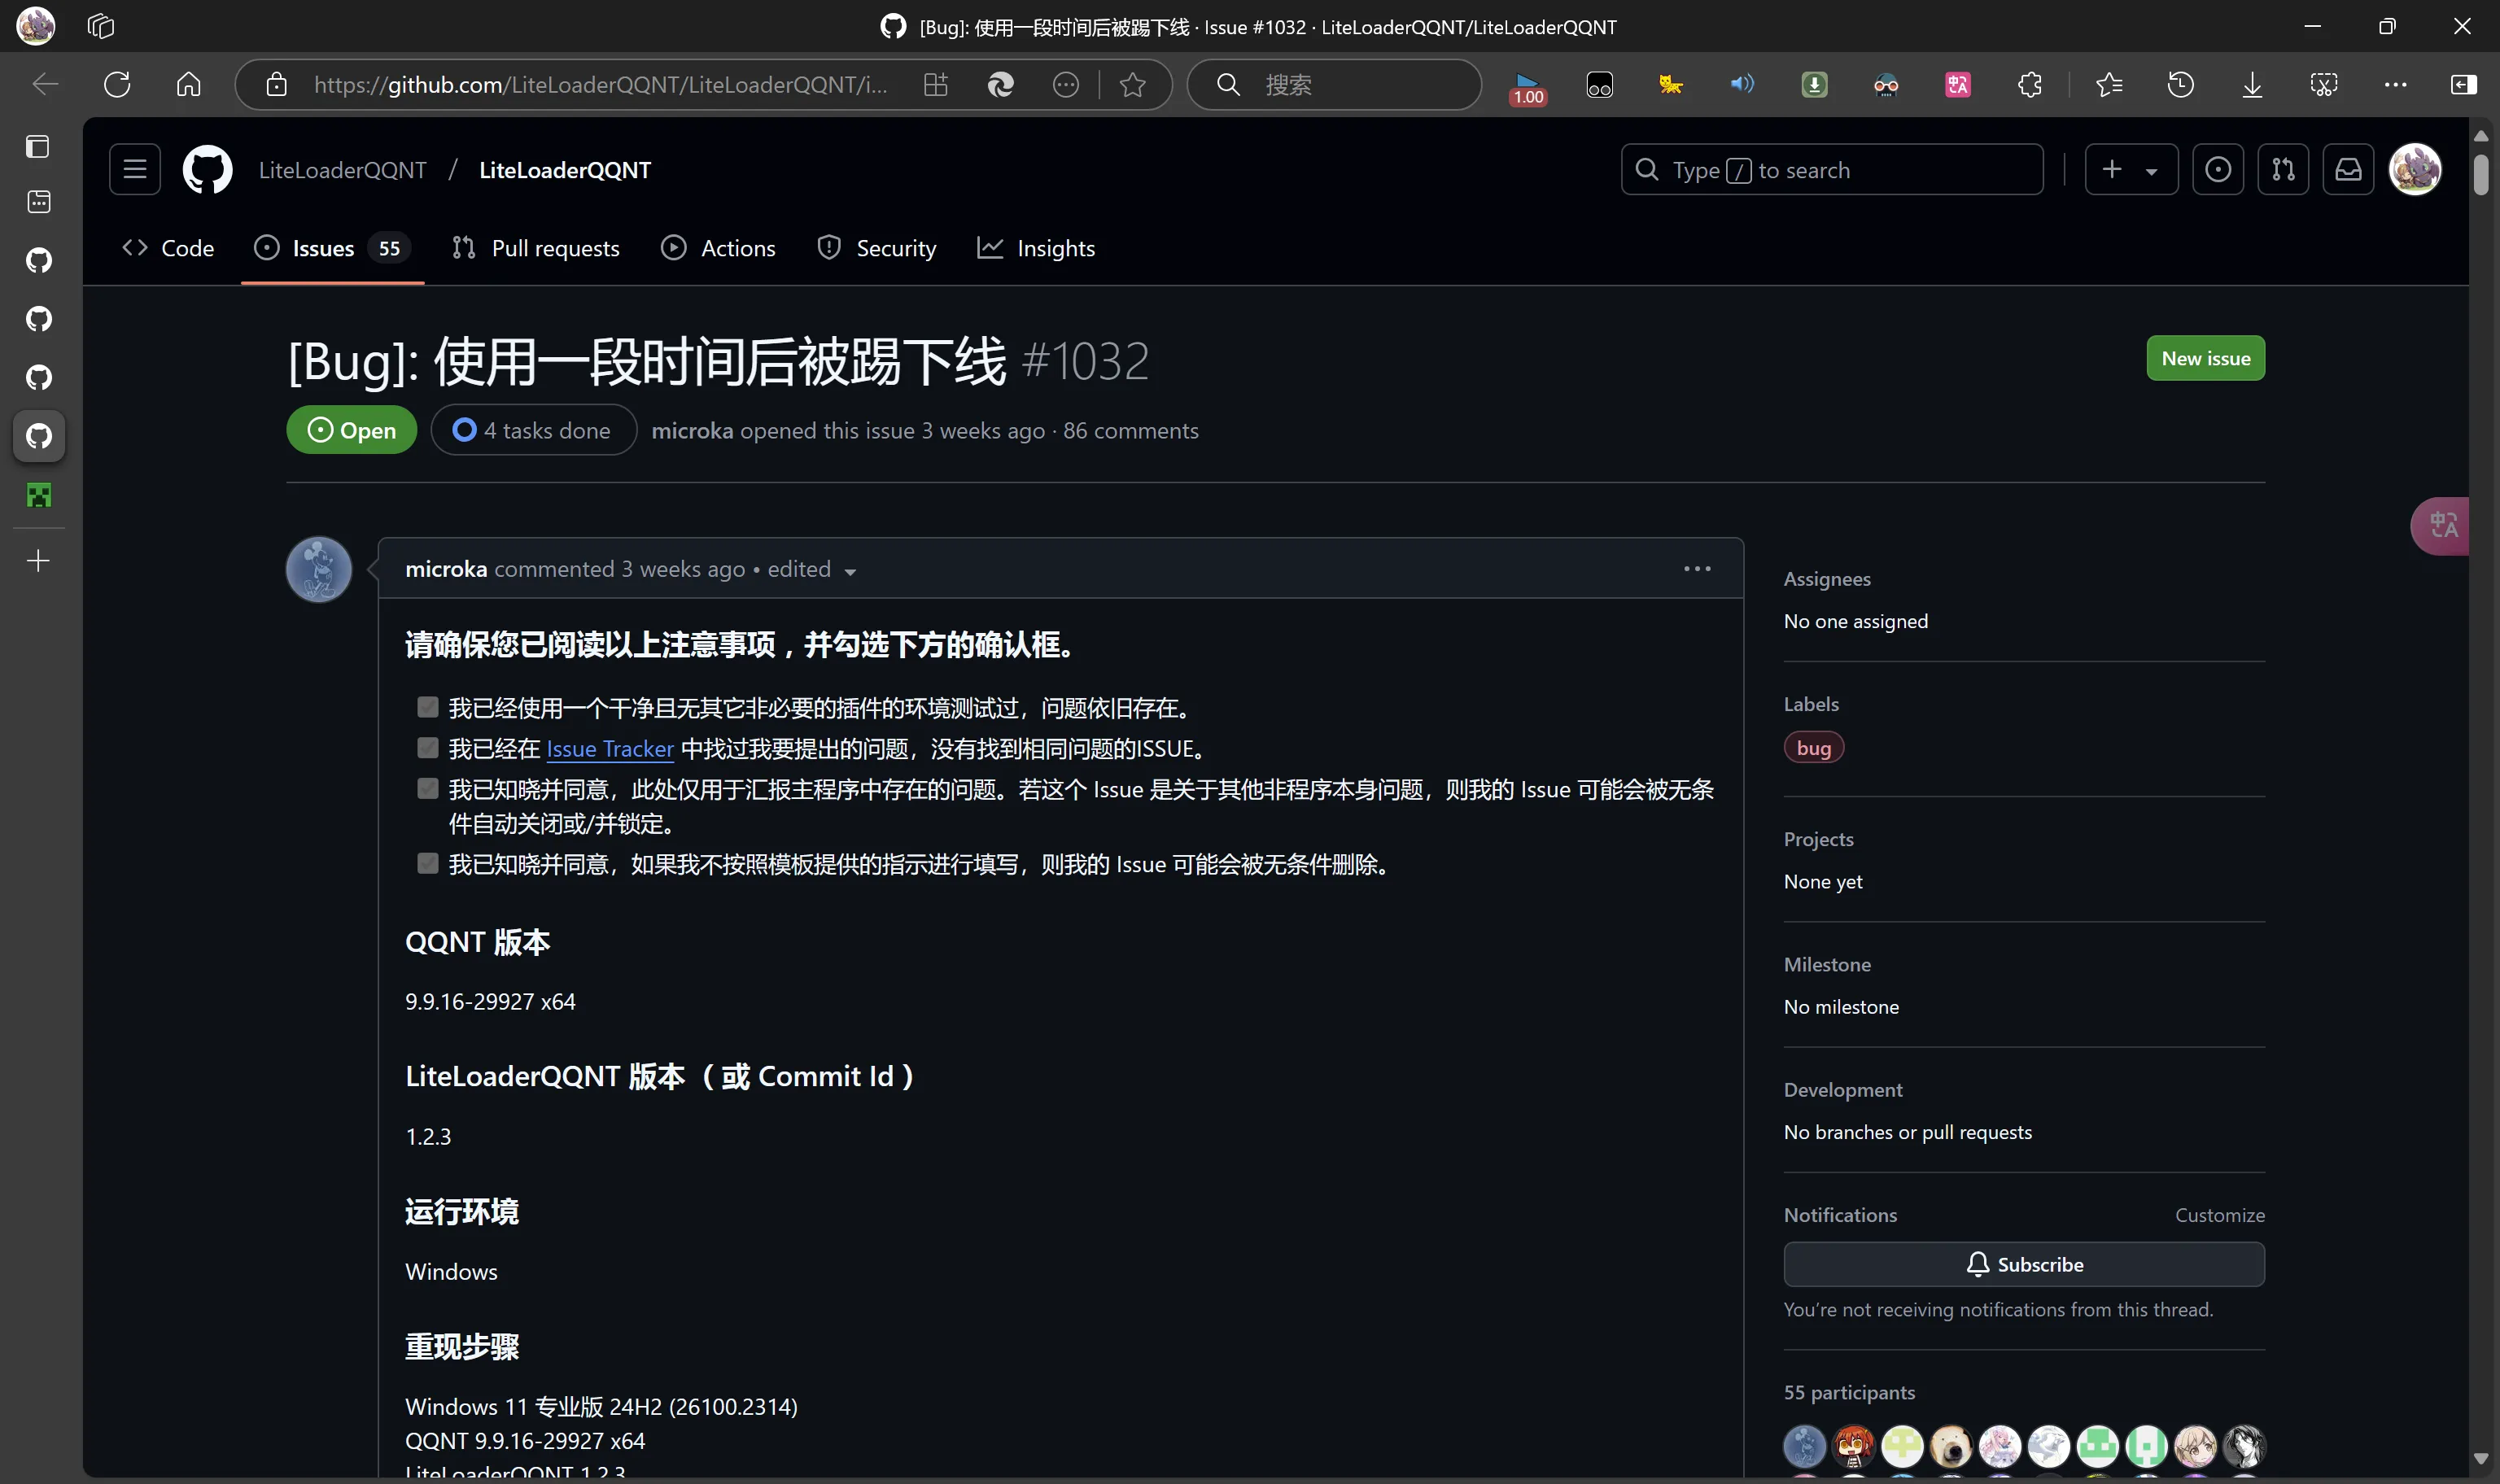The height and width of the screenshot is (1484, 2500).
Task: Click the GitHub search field
Action: tap(1832, 170)
